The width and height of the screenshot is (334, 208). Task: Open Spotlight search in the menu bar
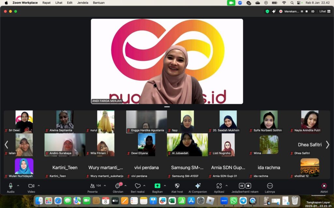292,3
